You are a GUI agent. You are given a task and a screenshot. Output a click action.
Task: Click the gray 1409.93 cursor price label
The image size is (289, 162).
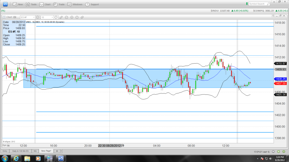(281, 69)
